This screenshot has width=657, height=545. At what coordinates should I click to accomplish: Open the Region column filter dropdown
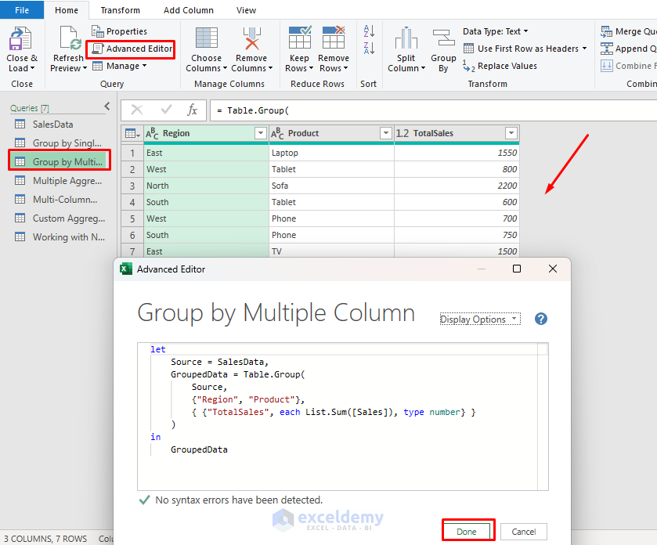261,134
